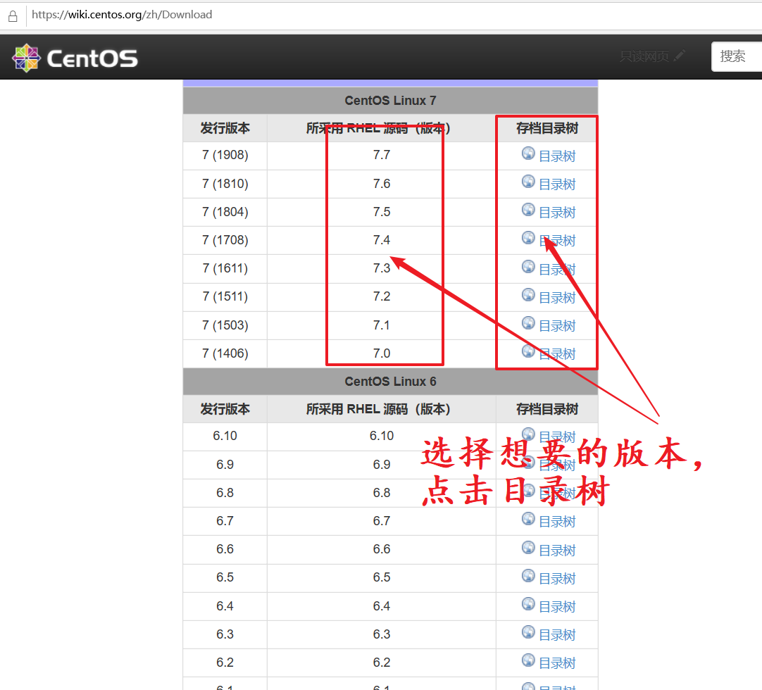Click globe icon in 7 (1804) row
This screenshot has width=762, height=690.
pyautogui.click(x=528, y=210)
